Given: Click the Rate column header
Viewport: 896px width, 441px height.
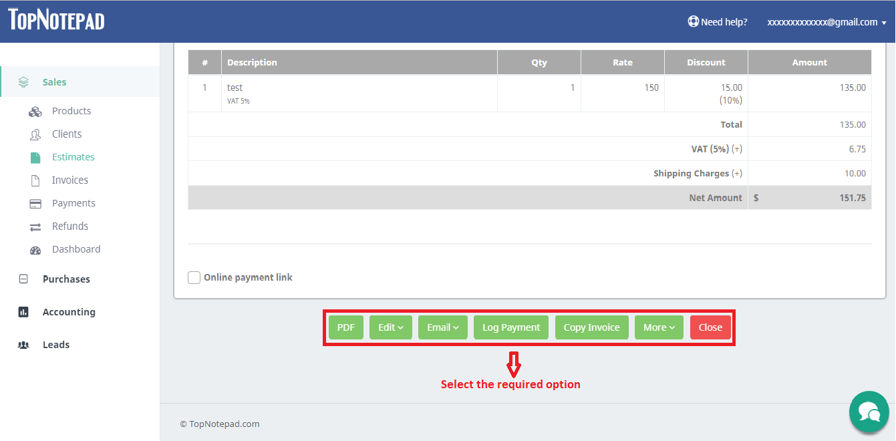Looking at the screenshot, I should coord(623,62).
